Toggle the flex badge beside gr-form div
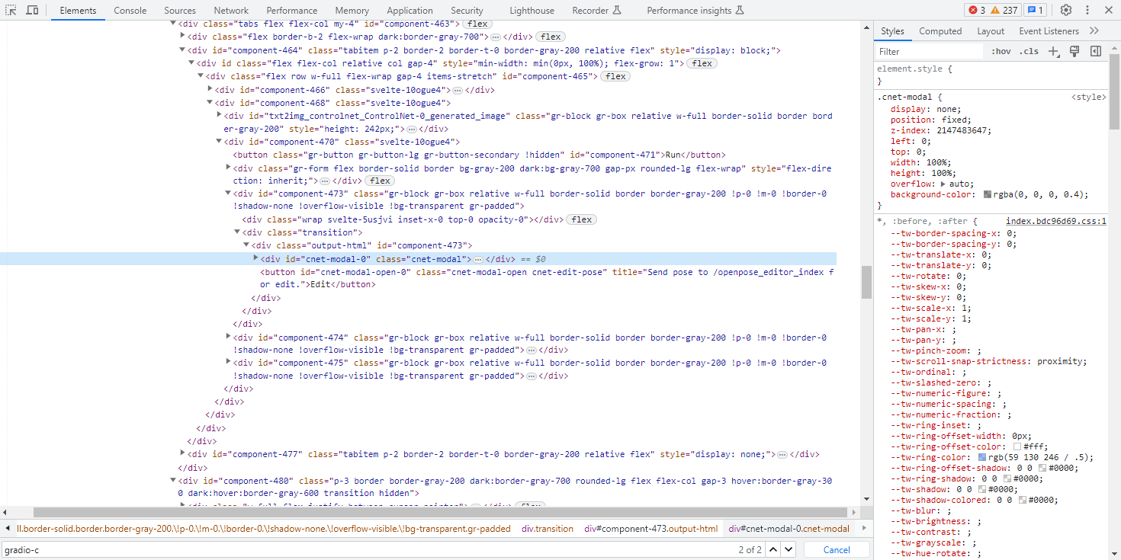The width and height of the screenshot is (1121, 560). (x=379, y=180)
